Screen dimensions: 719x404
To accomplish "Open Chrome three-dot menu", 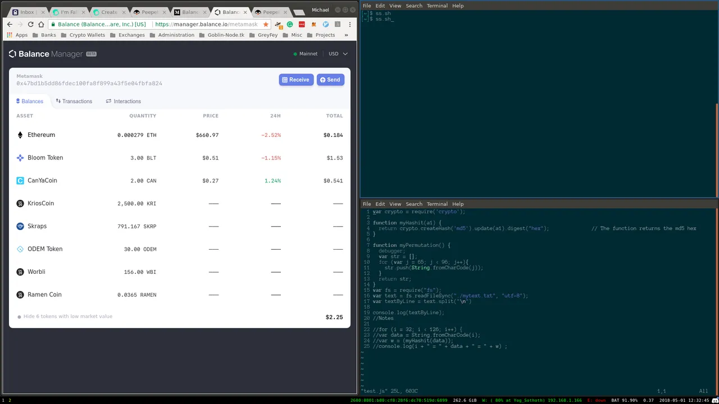I will coord(350,24).
